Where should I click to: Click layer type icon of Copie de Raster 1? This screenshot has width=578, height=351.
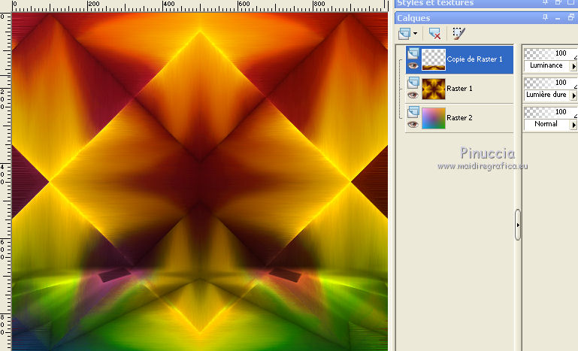pos(413,53)
